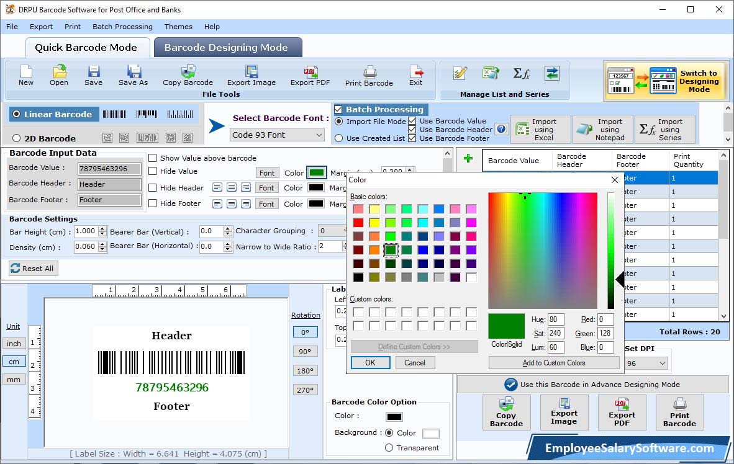Enable Show Value above barcode
This screenshot has width=734, height=464.
(153, 158)
